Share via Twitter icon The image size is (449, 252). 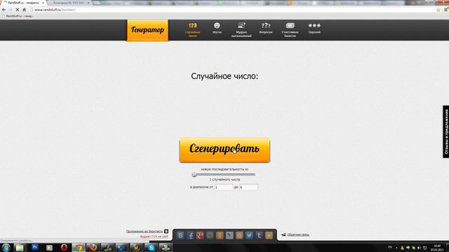coord(249,235)
